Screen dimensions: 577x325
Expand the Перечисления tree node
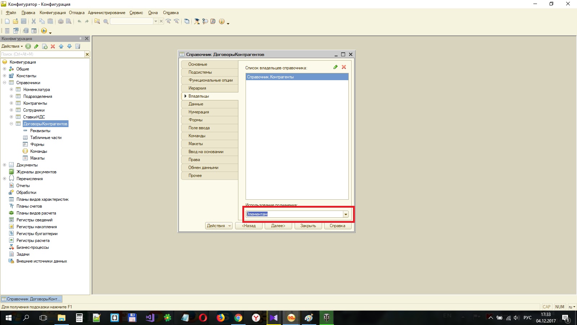tap(4, 179)
